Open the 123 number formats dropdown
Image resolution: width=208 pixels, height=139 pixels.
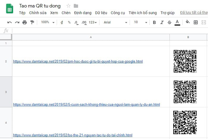pyautogui.click(x=93, y=22)
